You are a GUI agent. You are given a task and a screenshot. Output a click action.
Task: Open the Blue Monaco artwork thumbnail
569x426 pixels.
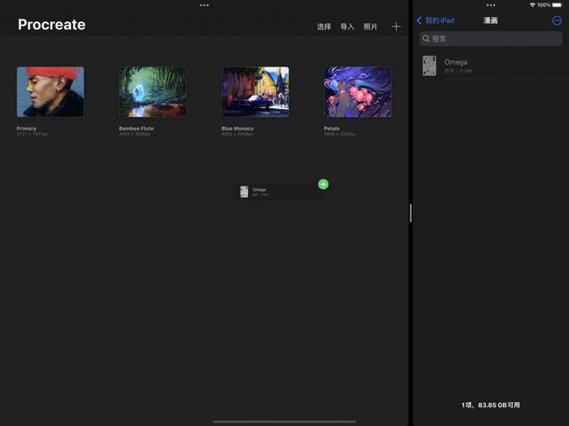(255, 91)
